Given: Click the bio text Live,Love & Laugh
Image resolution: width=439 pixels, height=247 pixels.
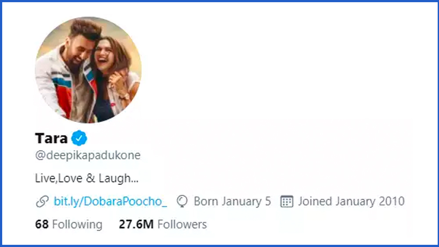Looking at the screenshot, I should [x=83, y=178].
